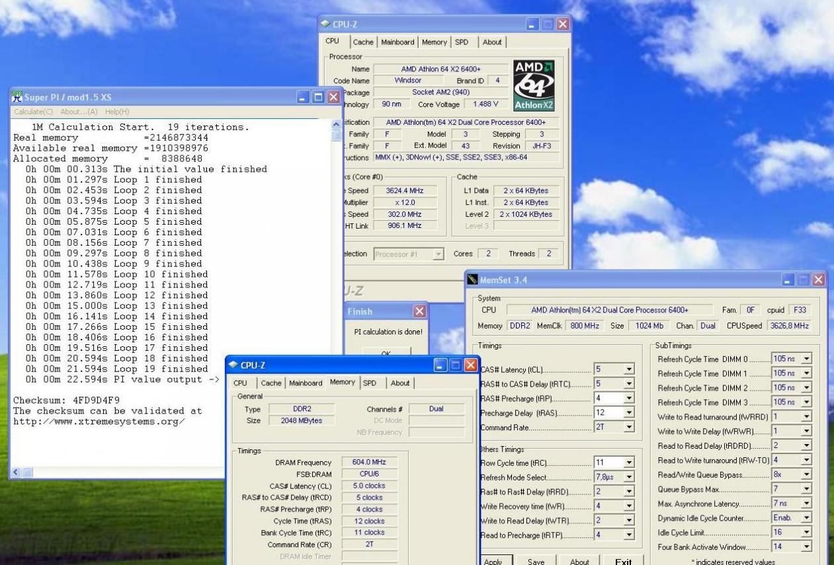
Task: Open Max. Asynchrone Latency dropdown
Action: pyautogui.click(x=806, y=504)
